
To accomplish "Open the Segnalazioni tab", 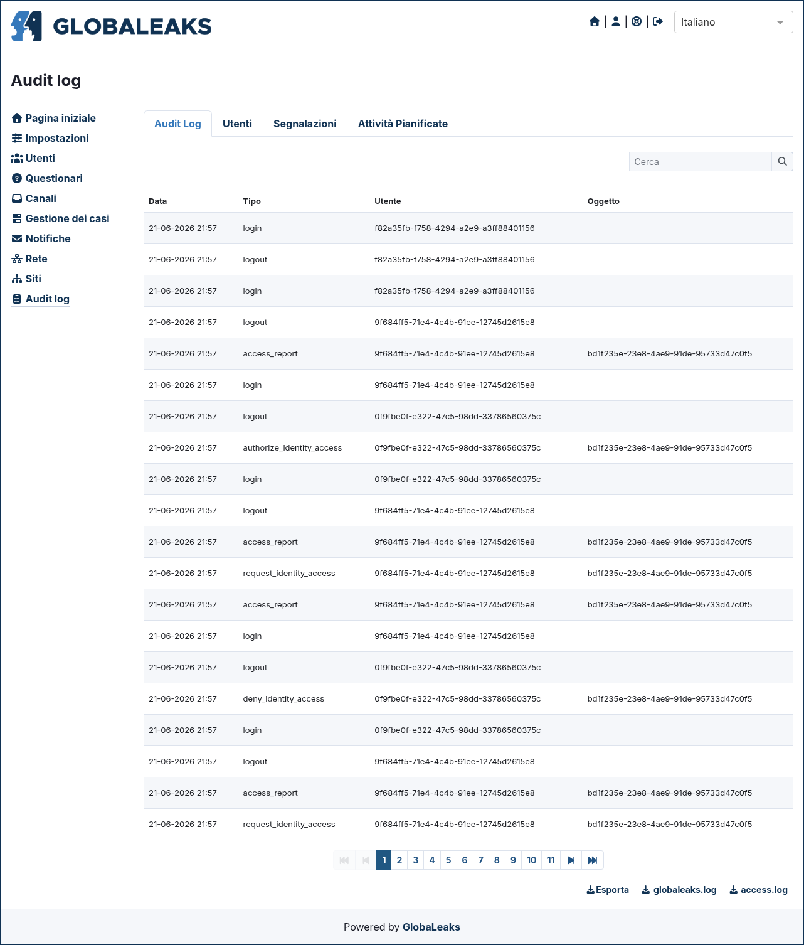I will (305, 124).
